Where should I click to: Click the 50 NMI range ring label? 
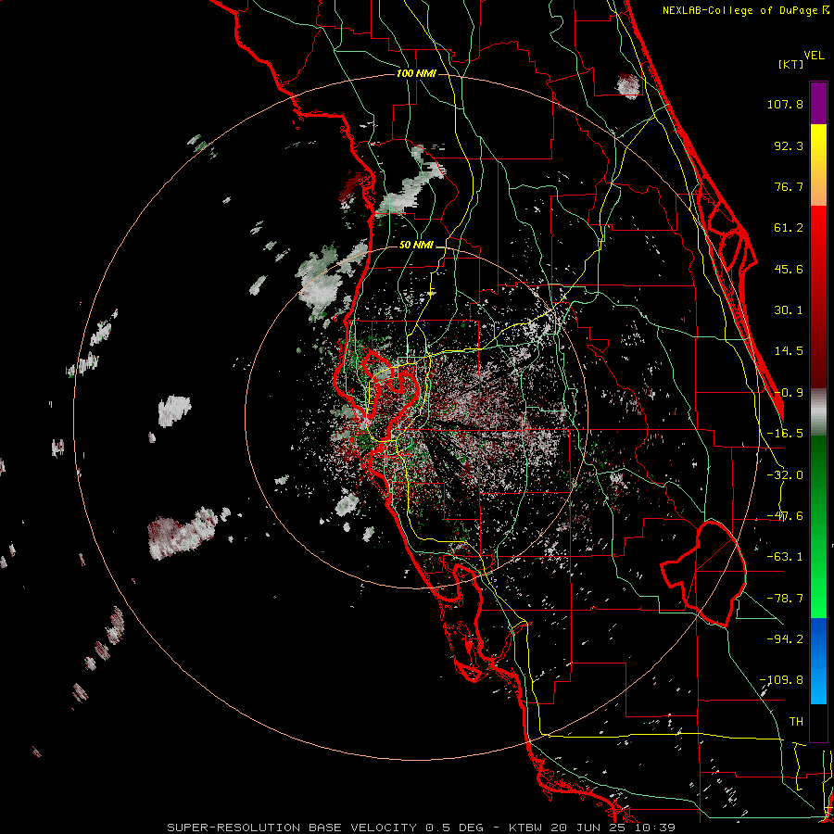(x=416, y=245)
